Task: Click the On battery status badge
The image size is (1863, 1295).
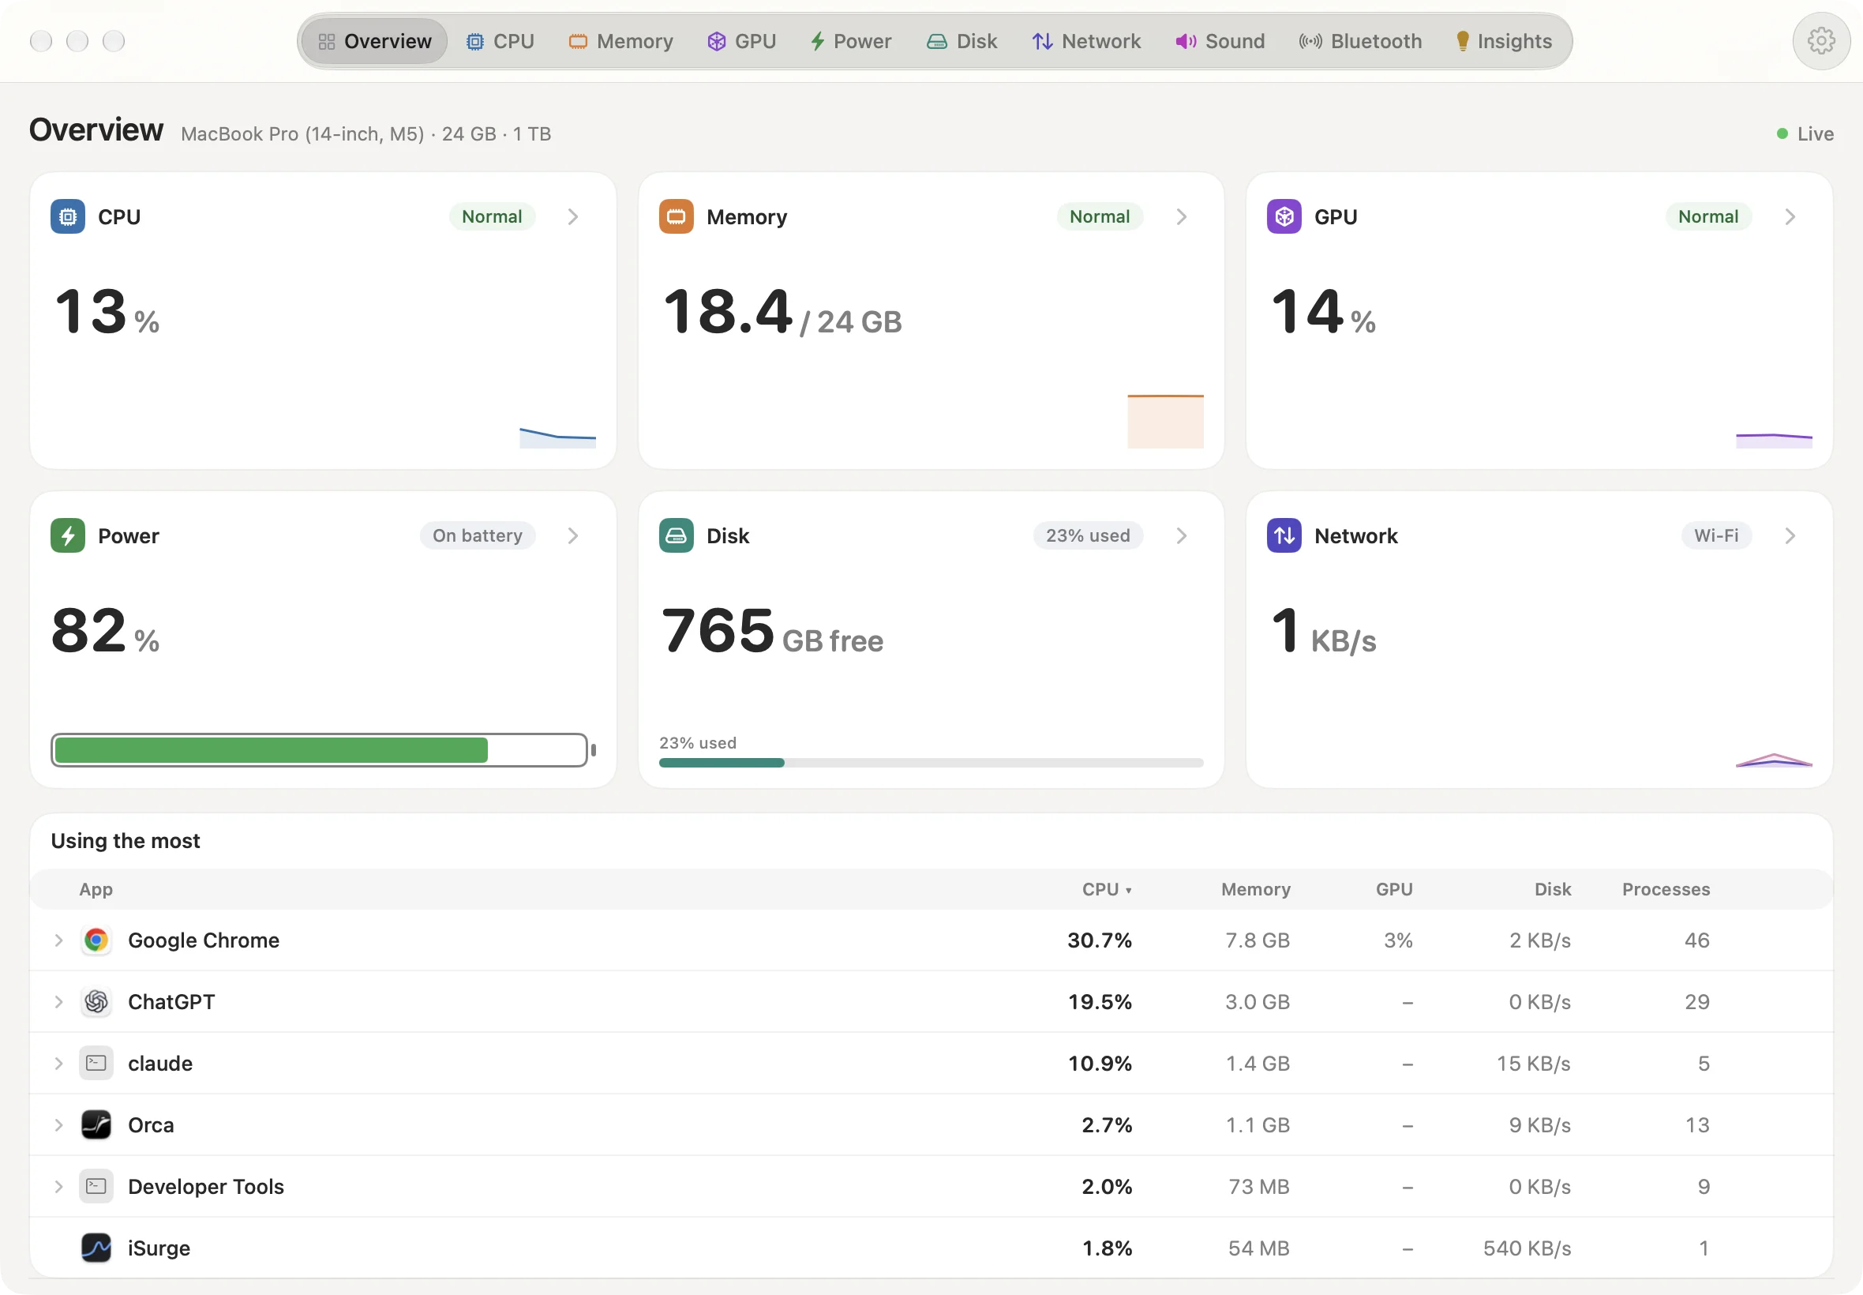Action: tap(478, 535)
